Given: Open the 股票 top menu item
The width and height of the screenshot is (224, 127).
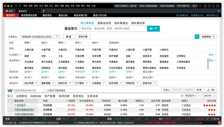Looking at the screenshot, I should 30,6.
